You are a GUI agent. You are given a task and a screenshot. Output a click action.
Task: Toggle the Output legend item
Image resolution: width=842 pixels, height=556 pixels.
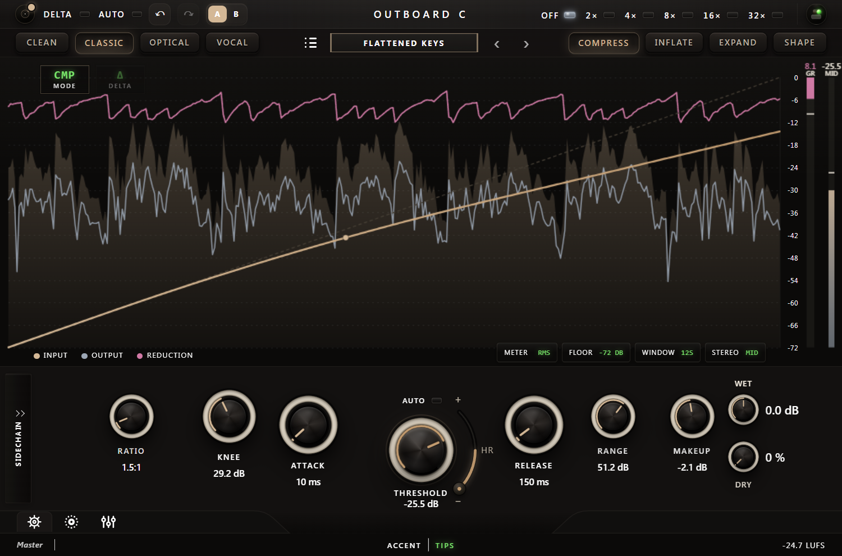102,356
